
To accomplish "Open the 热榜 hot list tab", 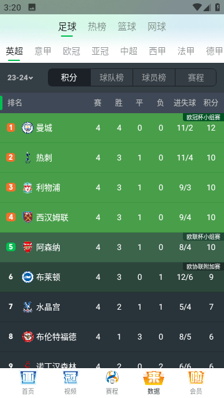I will point(97,27).
